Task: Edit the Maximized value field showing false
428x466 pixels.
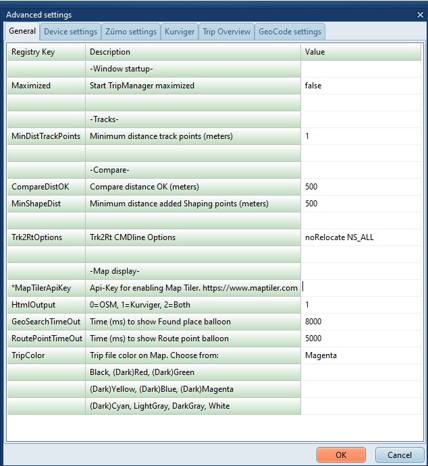Action: tap(361, 86)
